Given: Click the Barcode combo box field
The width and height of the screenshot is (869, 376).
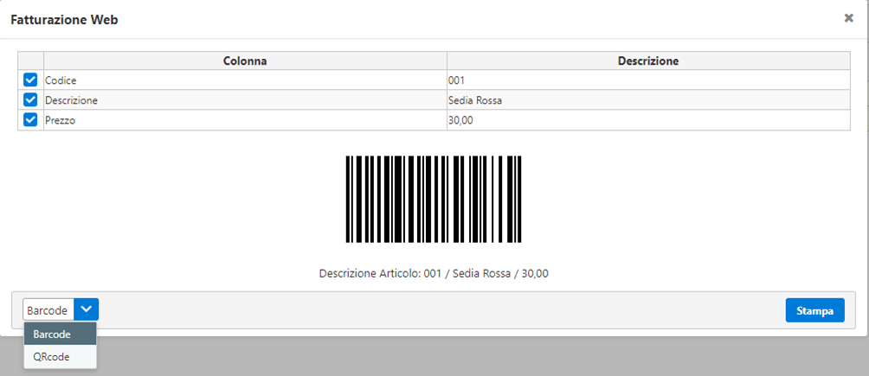Looking at the screenshot, I should tap(48, 309).
